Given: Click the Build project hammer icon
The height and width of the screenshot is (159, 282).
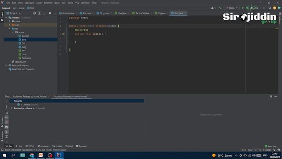Looking at the screenshot, I should [220, 8].
